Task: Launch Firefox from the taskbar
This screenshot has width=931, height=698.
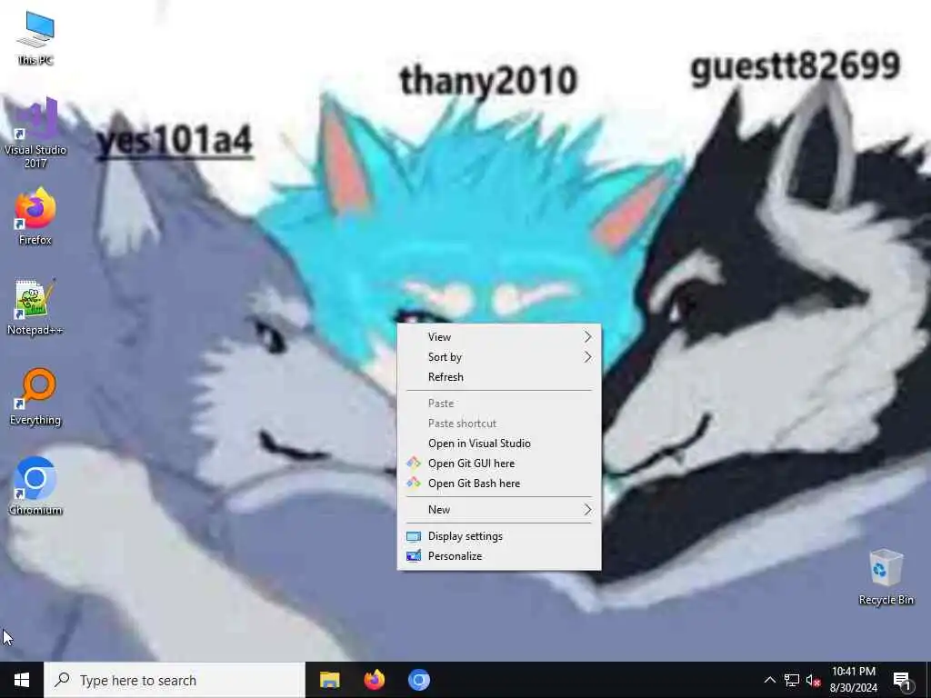Action: 374,680
